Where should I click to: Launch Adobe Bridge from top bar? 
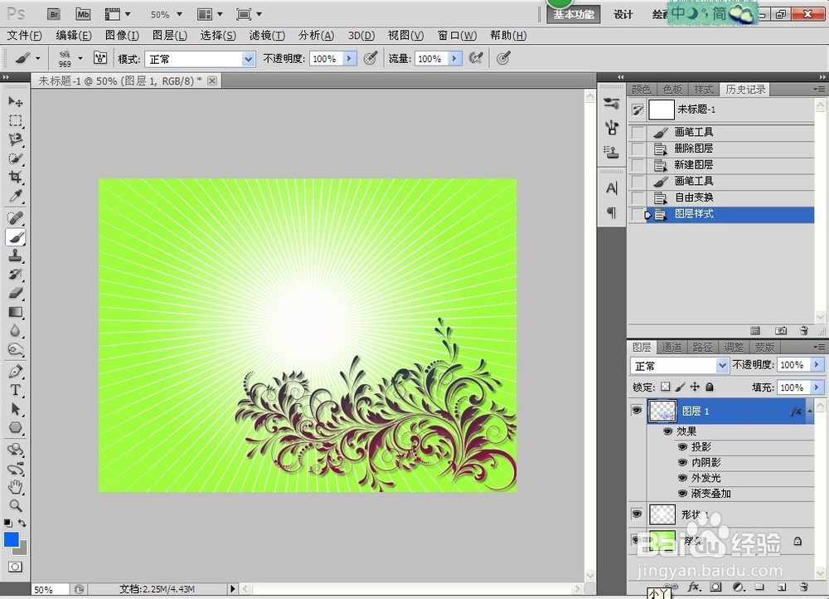tap(53, 14)
